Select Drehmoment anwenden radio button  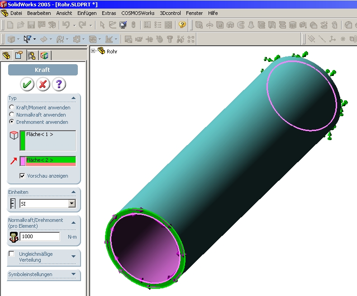point(11,122)
